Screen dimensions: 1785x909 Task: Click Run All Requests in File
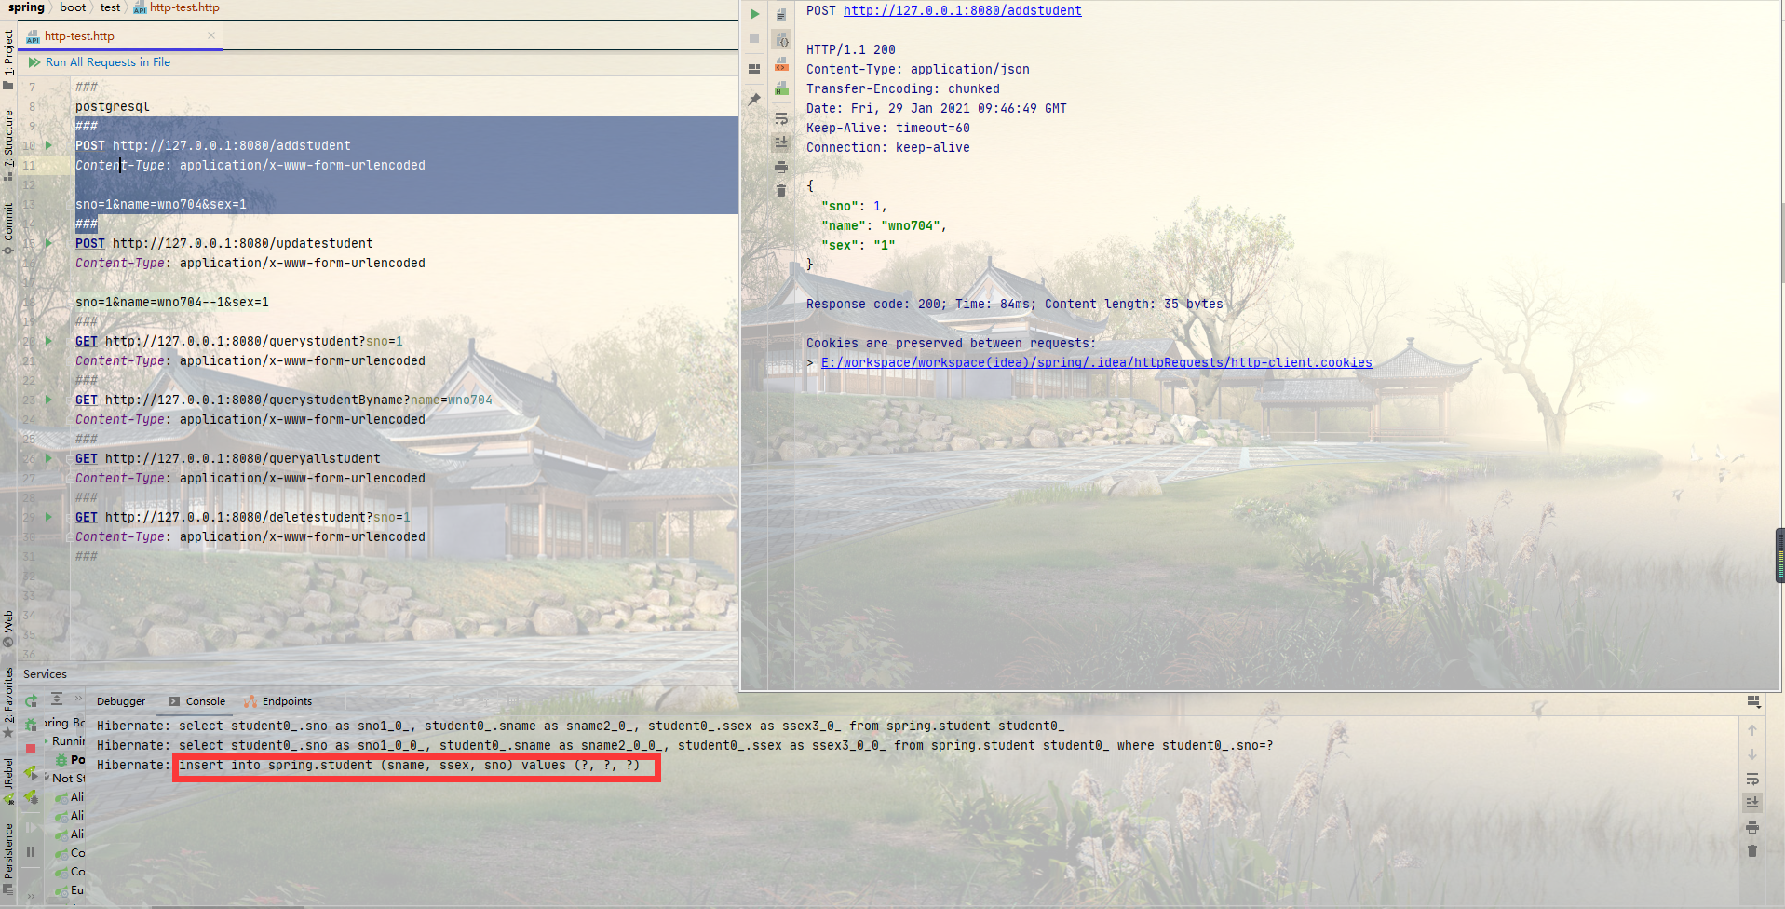click(107, 62)
